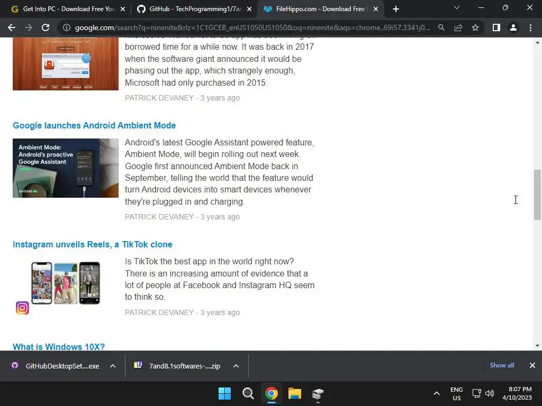
Task: Click the orange Wunderlist article thumbnail
Action: (x=66, y=64)
